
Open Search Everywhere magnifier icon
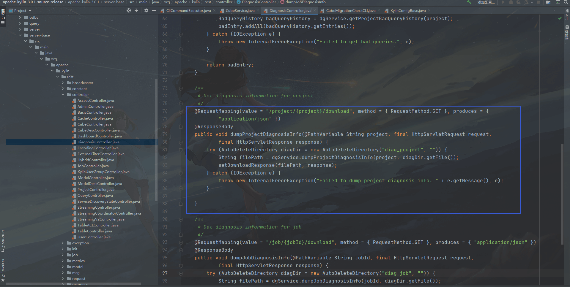tap(566, 2)
